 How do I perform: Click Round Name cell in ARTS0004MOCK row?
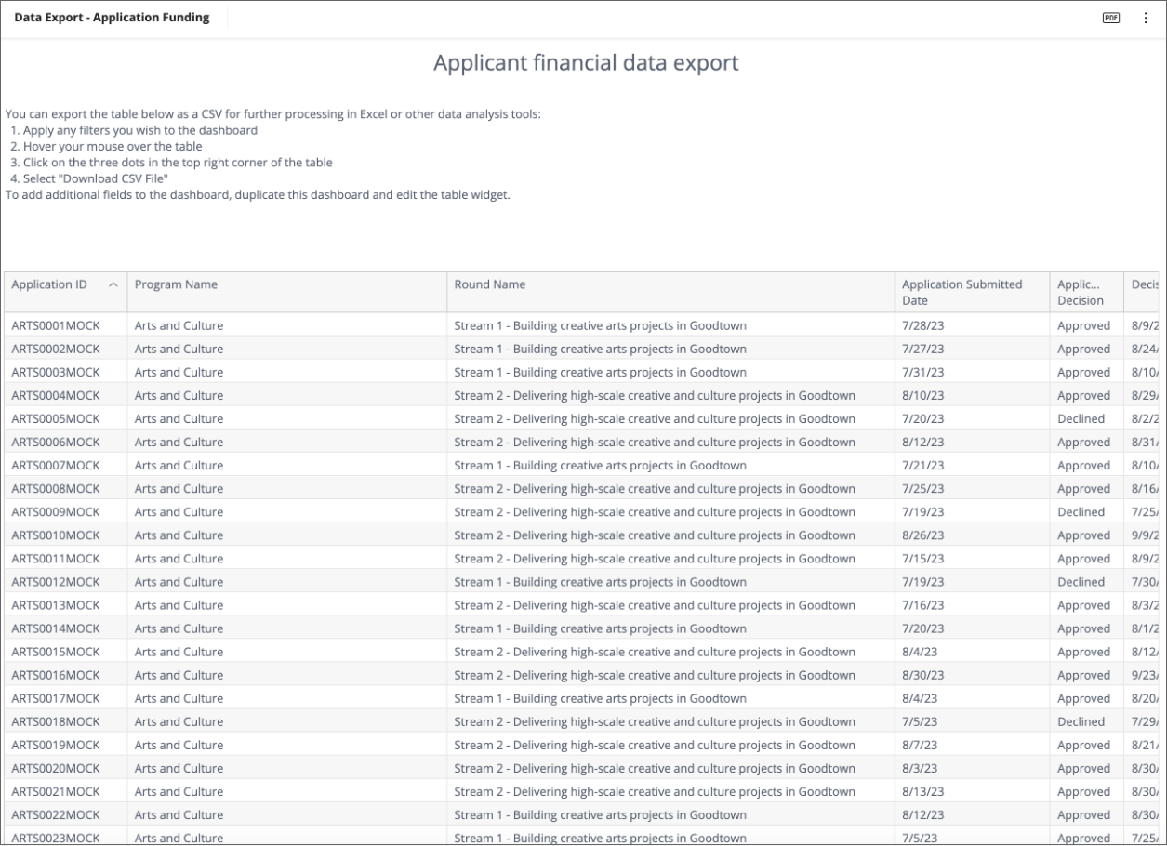point(670,395)
